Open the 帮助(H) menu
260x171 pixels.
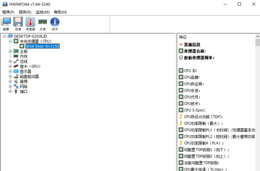pyautogui.click(x=60, y=12)
